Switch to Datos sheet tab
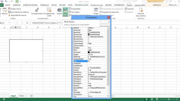 tap(22, 96)
